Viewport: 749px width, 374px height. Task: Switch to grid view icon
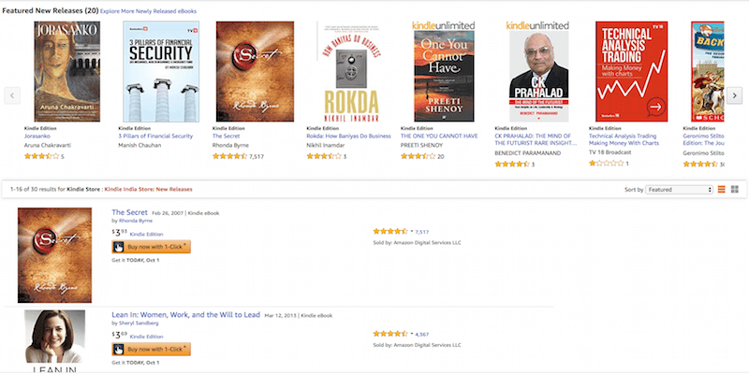[x=735, y=190]
